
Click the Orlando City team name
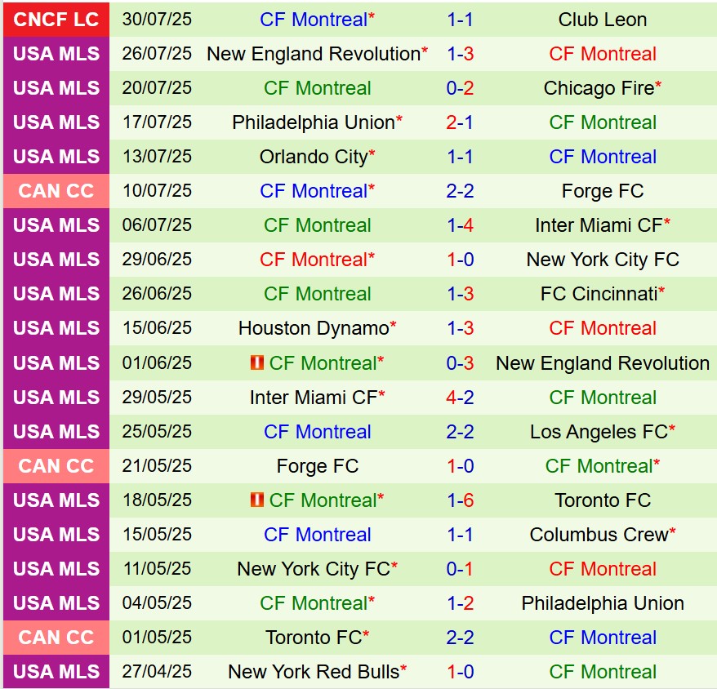pos(314,157)
